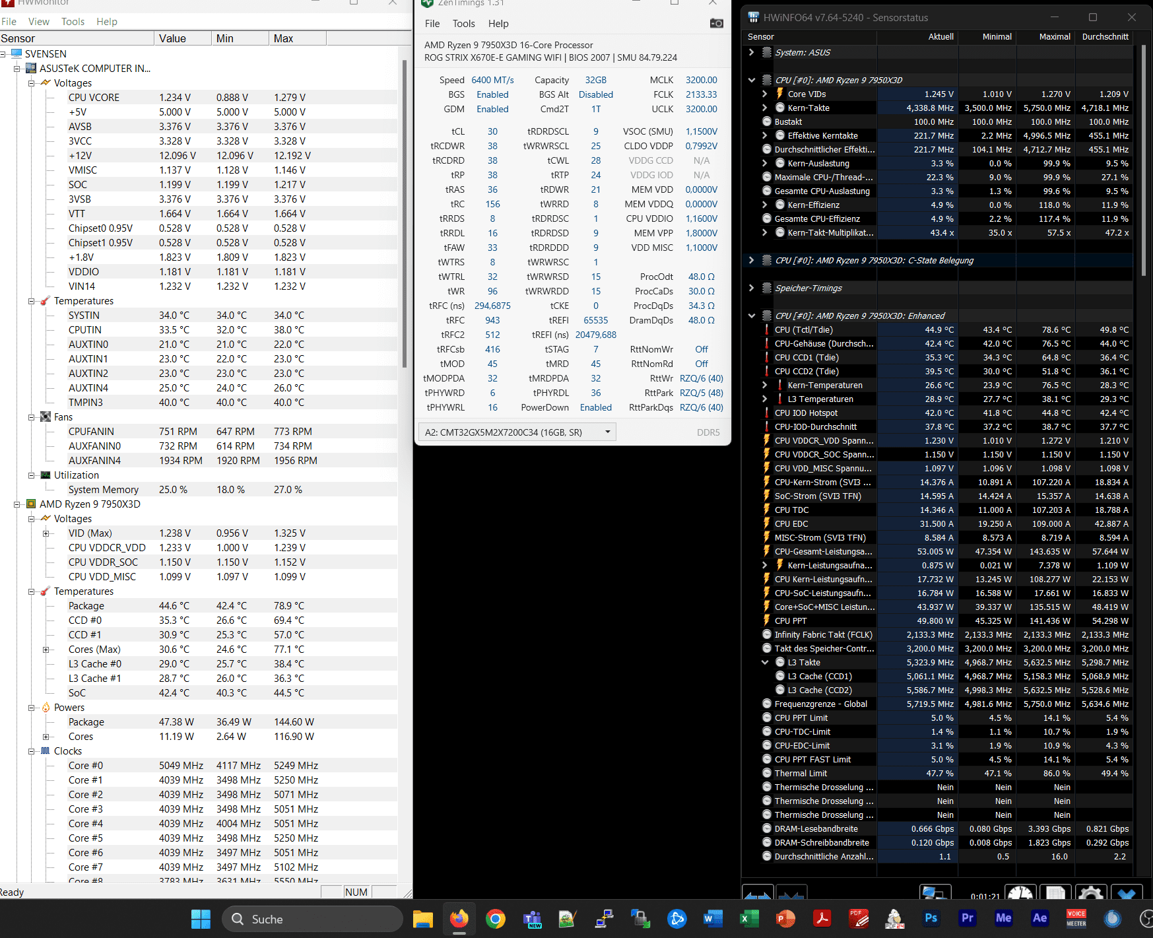Expand the VID (Max) node
This screenshot has width=1153, height=938.
(46, 533)
